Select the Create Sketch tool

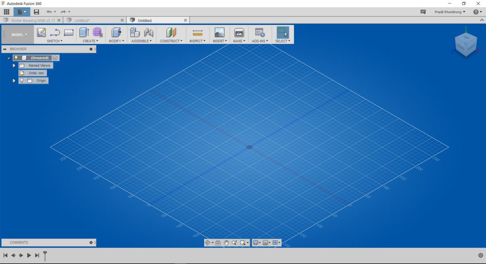click(x=41, y=33)
